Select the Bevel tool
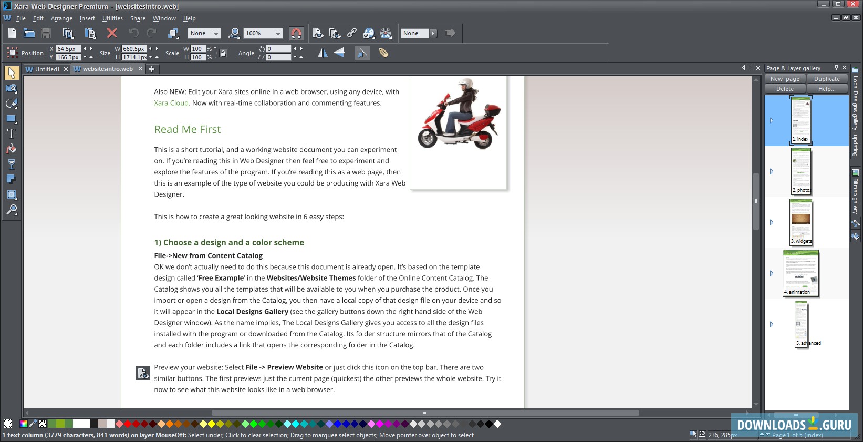The image size is (863, 442). pyautogui.click(x=11, y=194)
